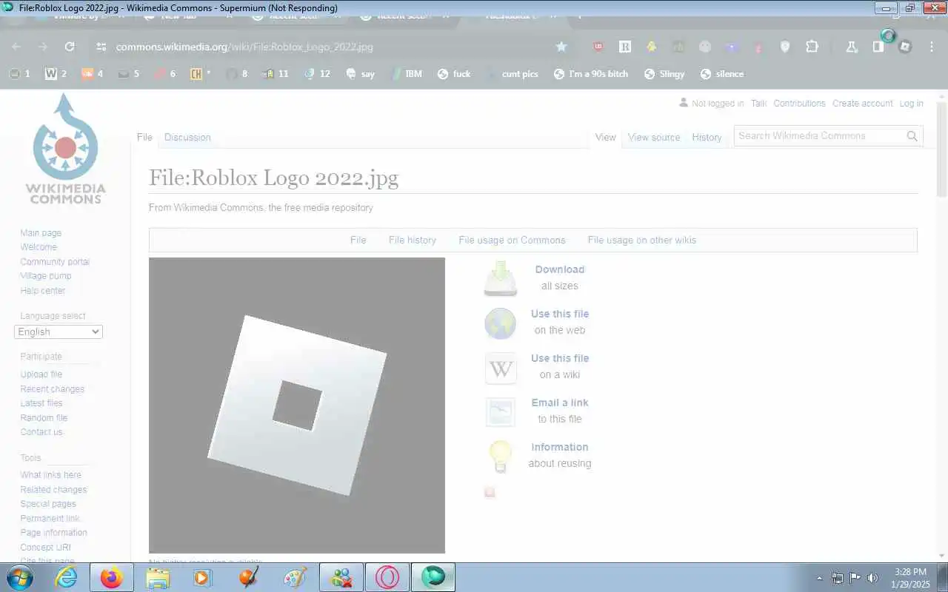
Task: Select the View tab
Action: 606,137
